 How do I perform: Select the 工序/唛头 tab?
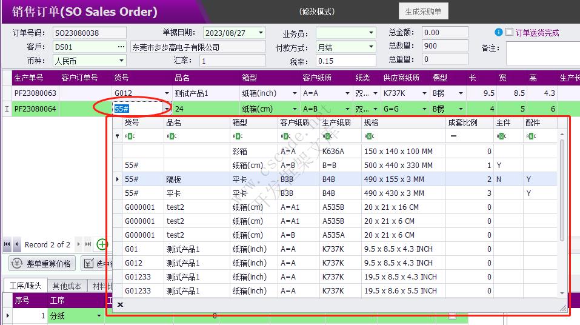(25, 286)
